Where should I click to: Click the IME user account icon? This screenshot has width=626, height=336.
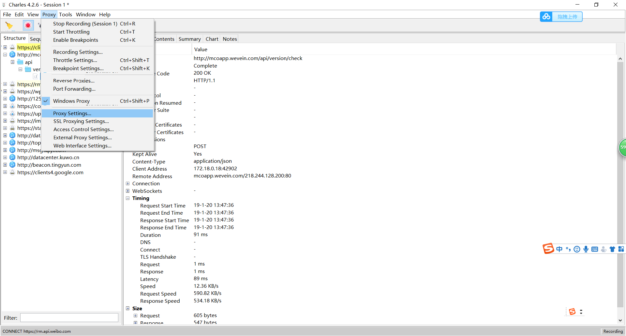604,249
